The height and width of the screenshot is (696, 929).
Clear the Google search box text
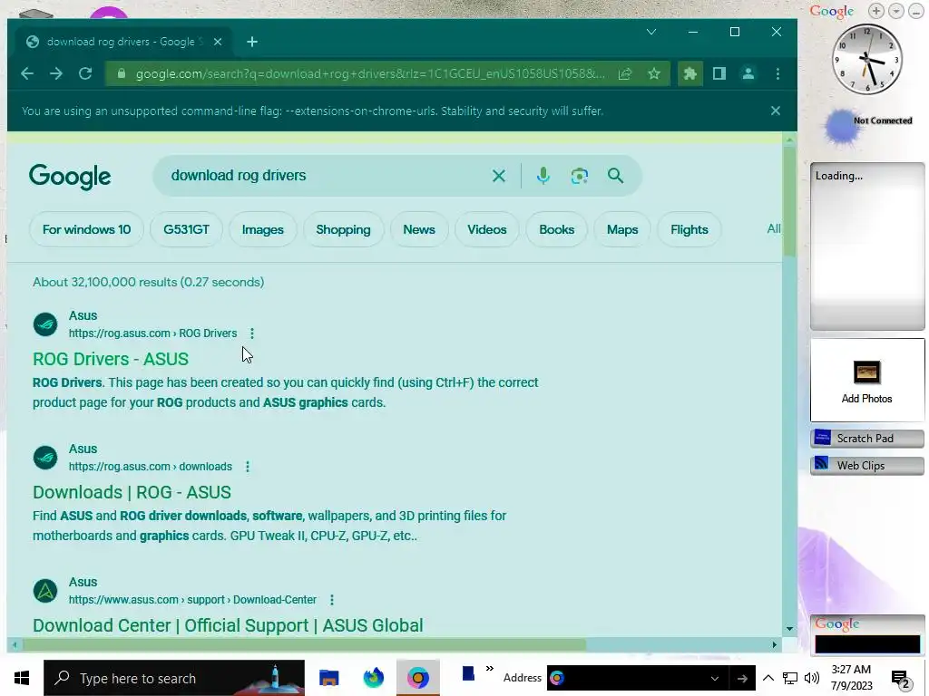pyautogui.click(x=499, y=176)
